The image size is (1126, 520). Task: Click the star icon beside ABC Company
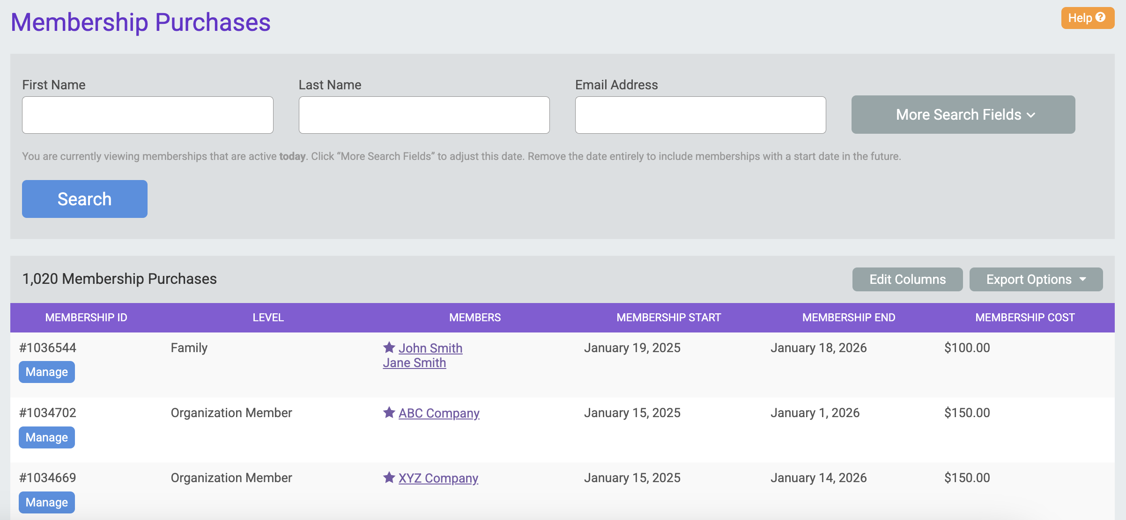click(389, 412)
